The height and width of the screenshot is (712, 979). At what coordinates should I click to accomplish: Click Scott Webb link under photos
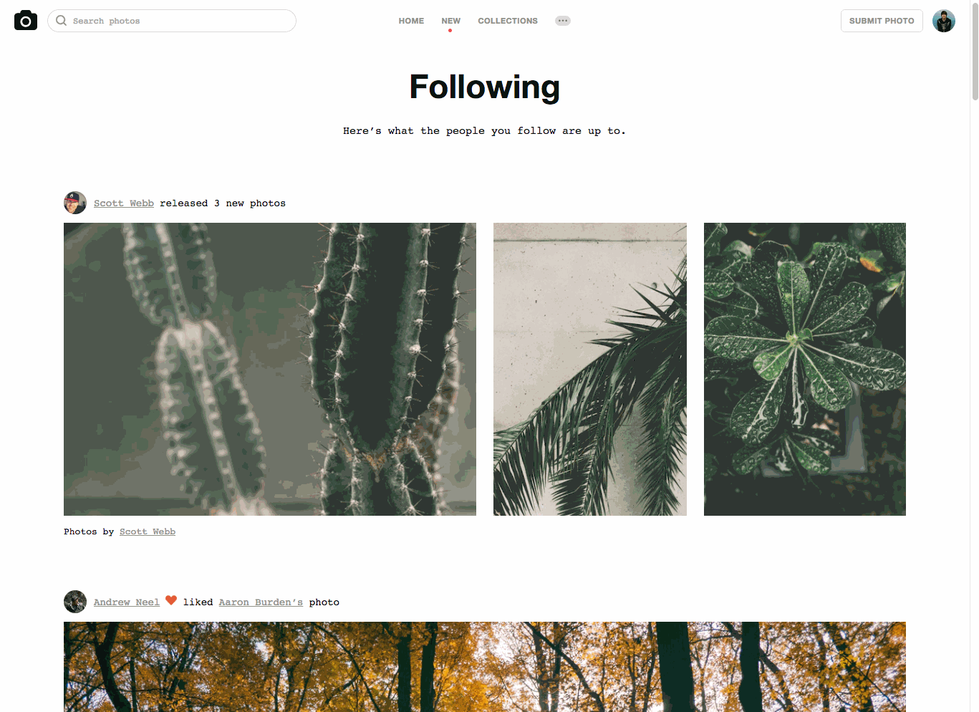pos(148,531)
